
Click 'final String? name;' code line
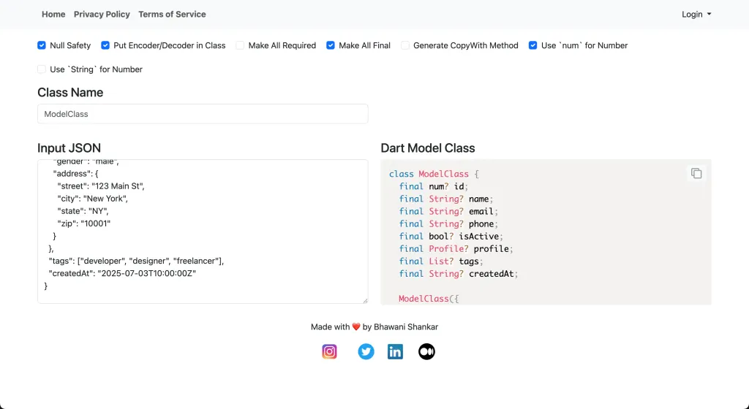(x=446, y=199)
